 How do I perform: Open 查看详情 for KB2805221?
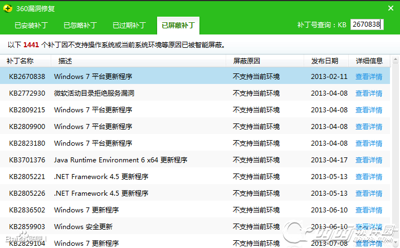click(369, 177)
